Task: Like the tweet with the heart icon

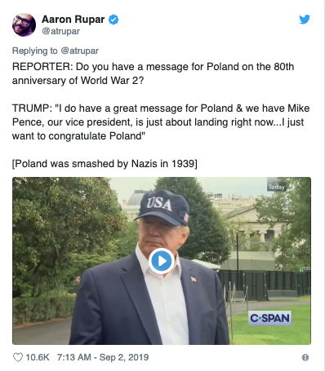Action: click(x=18, y=357)
